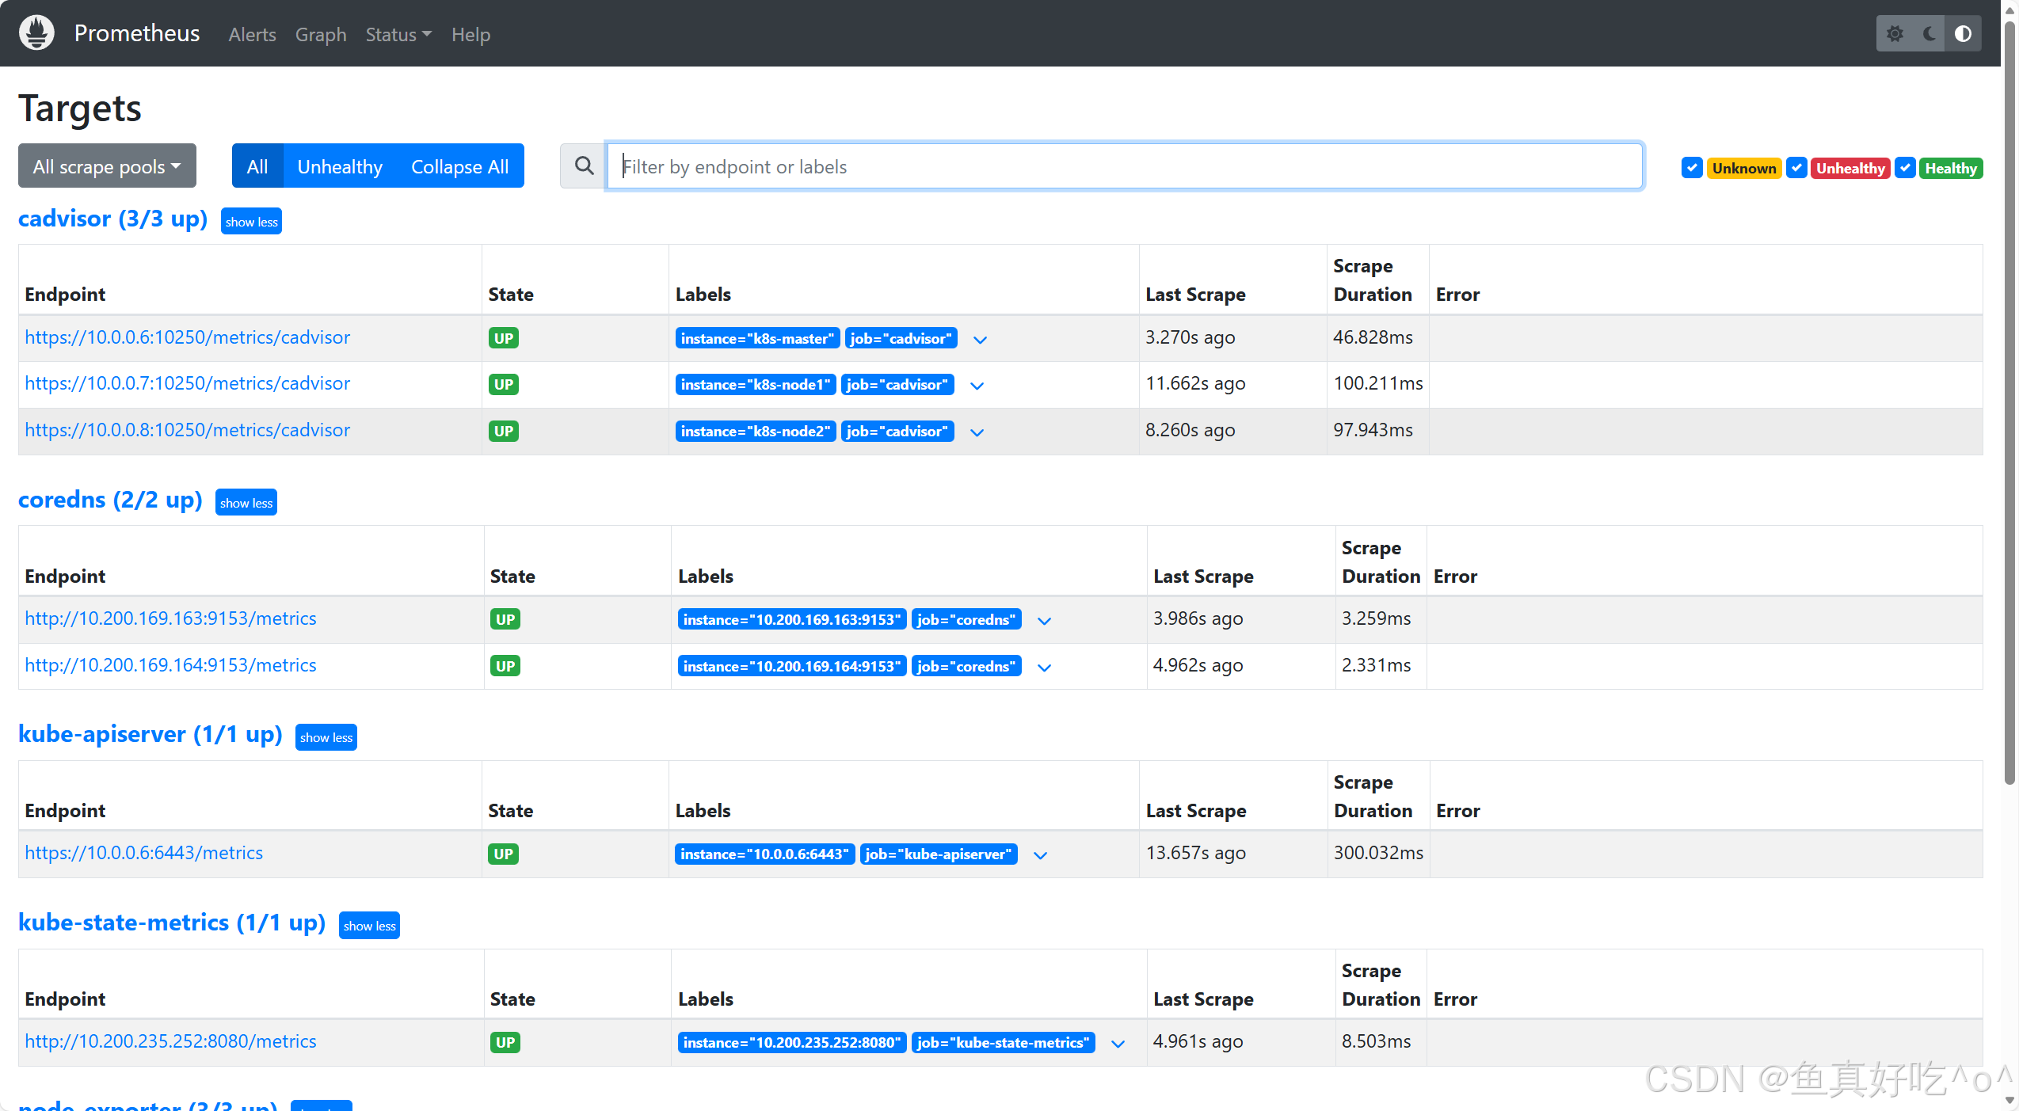Open the Status dropdown menu
Image resolution: width=2019 pixels, height=1111 pixels.
point(398,35)
